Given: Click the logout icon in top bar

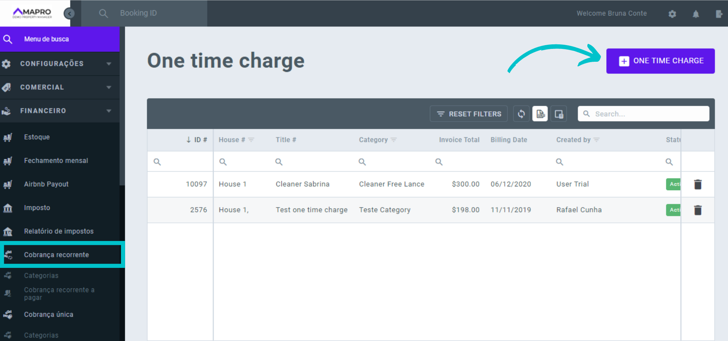Looking at the screenshot, I should (x=719, y=14).
